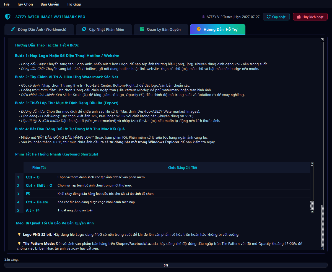Select the Hướng Dẫn Hỗ Trợ tab
The image size is (332, 272).
pos(217,29)
